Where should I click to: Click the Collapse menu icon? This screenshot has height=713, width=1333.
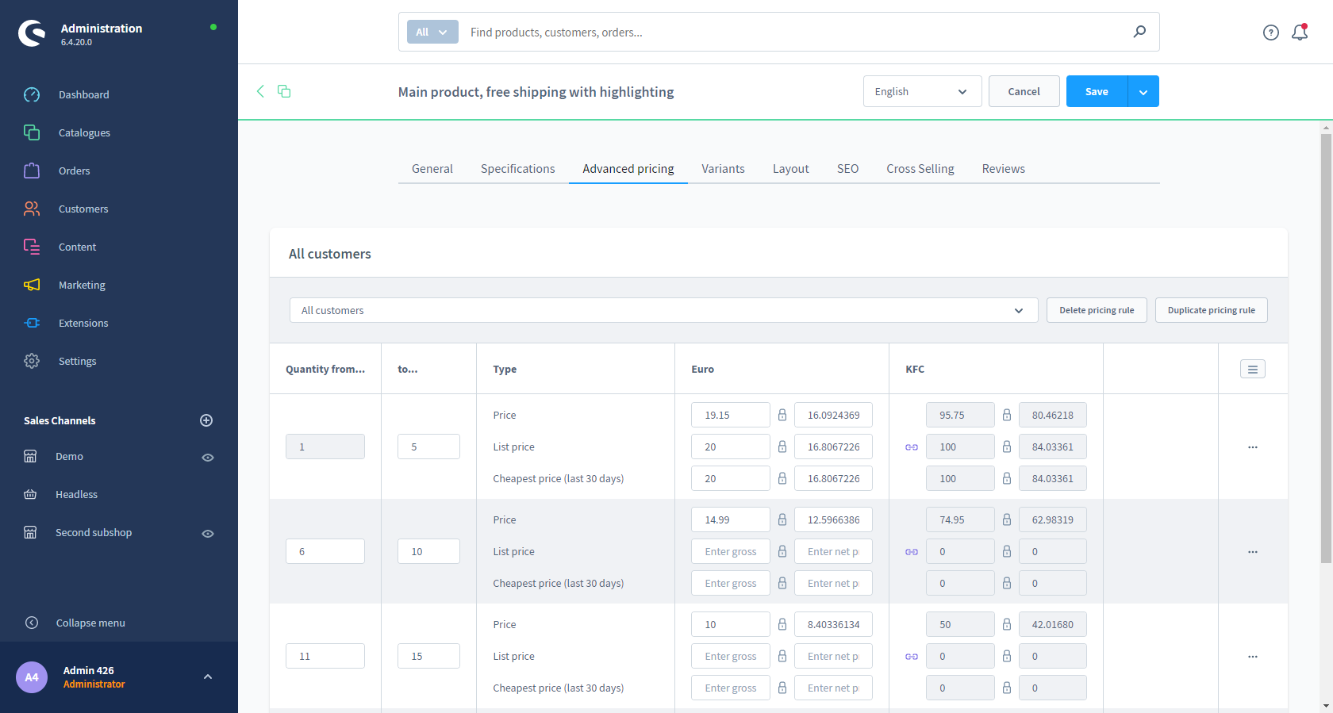coord(32,623)
